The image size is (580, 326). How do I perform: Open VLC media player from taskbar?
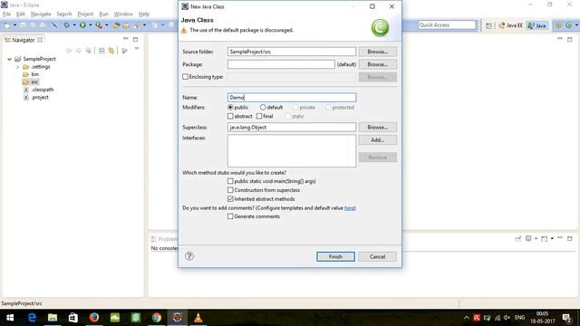click(x=198, y=318)
